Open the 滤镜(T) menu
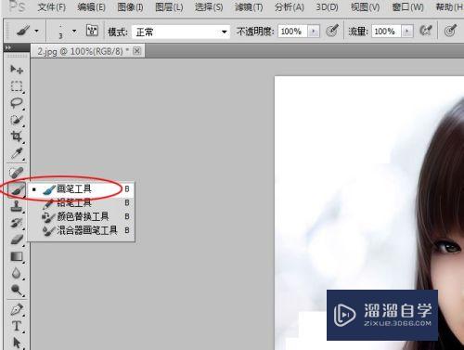This screenshot has width=464, height=350. point(249,7)
